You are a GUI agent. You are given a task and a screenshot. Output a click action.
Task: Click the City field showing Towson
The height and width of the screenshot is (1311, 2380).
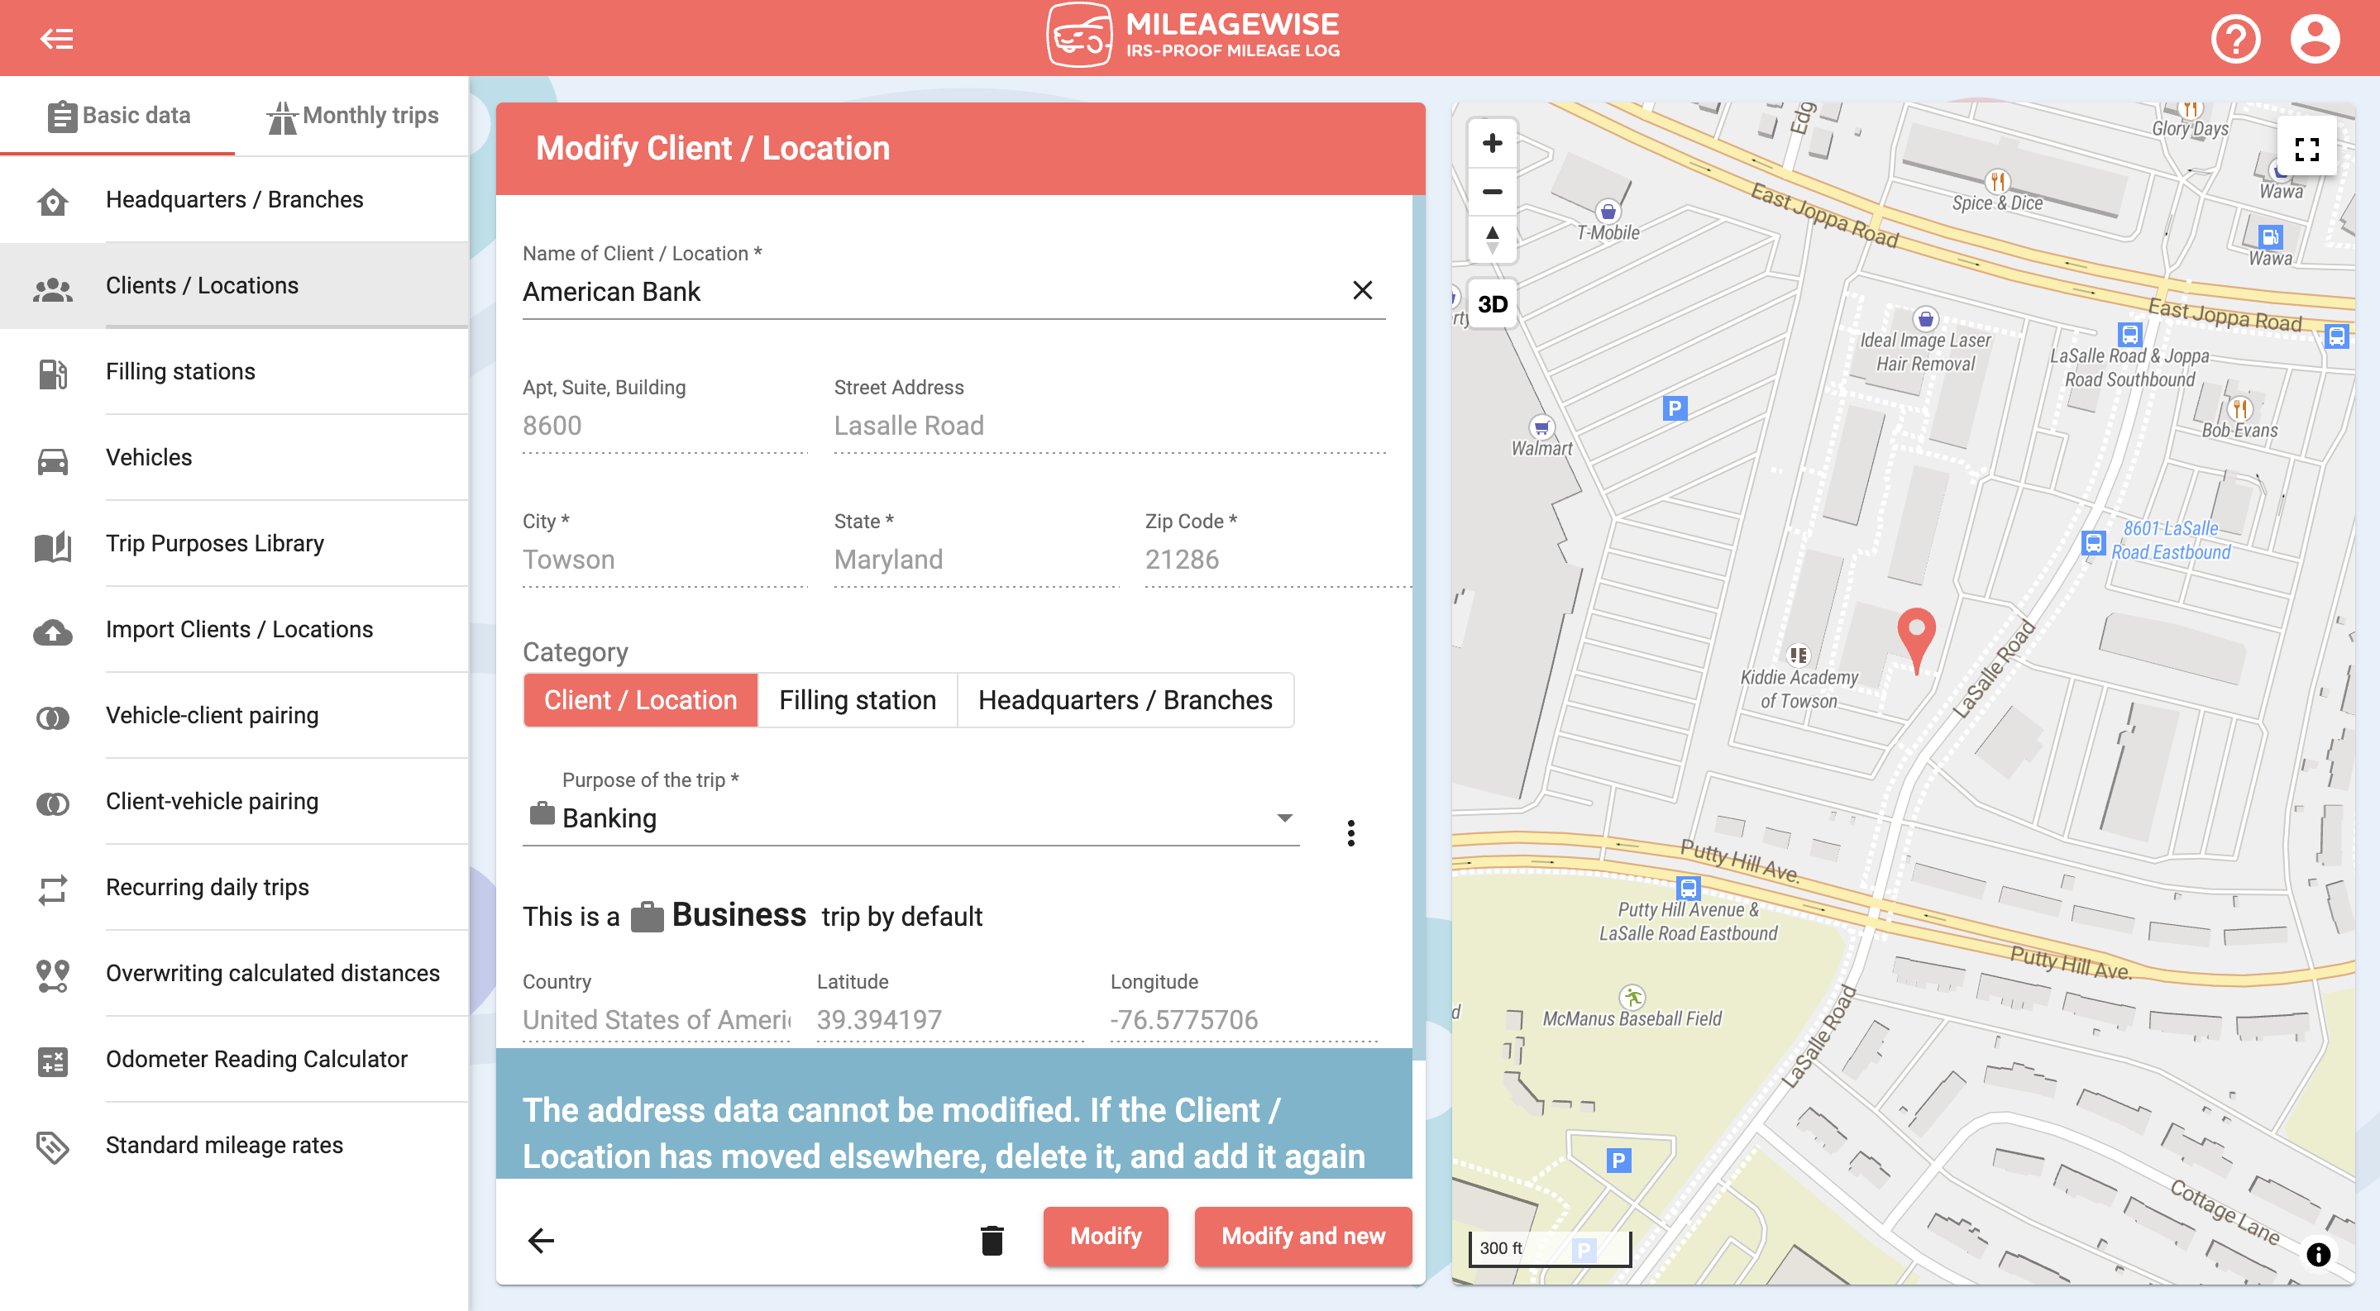coord(665,560)
